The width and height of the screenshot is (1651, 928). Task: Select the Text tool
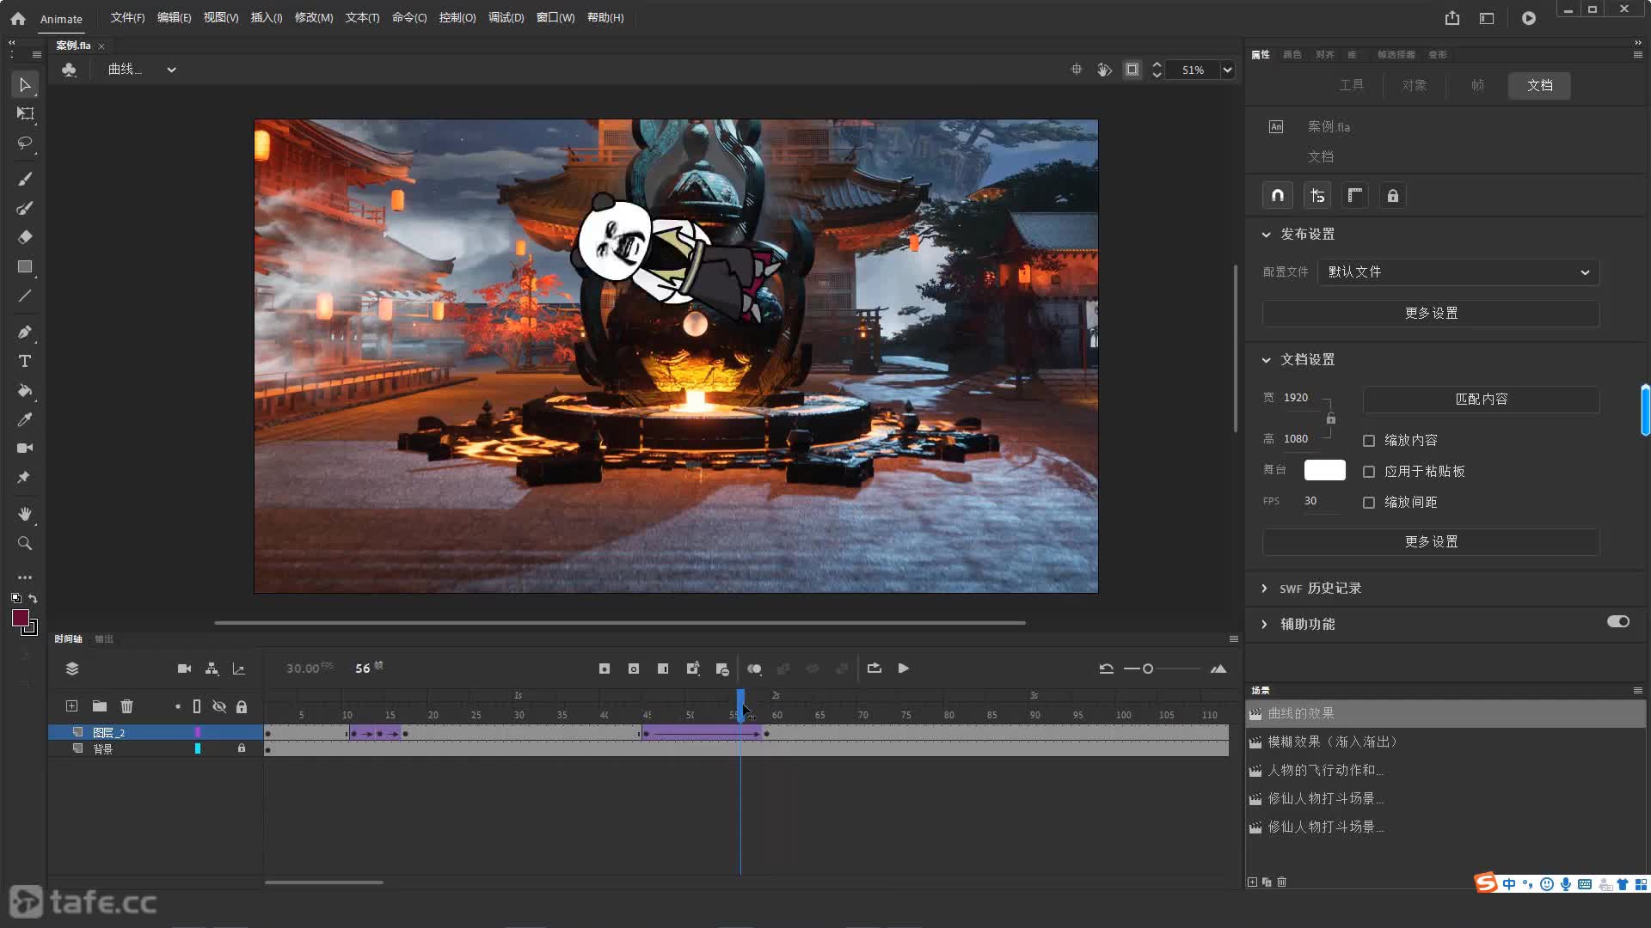coord(25,361)
